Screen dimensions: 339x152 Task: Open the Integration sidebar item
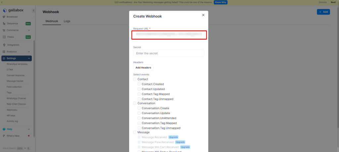click(x=13, y=45)
